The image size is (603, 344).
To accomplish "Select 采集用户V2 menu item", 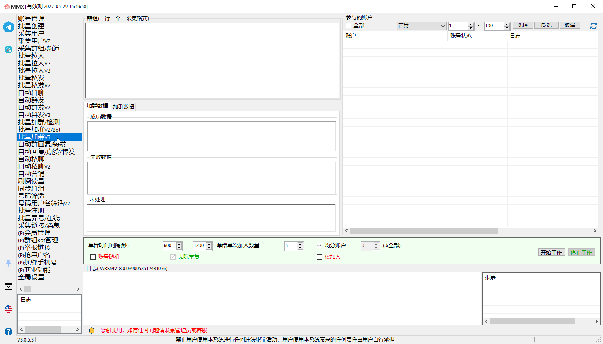I will [34, 41].
